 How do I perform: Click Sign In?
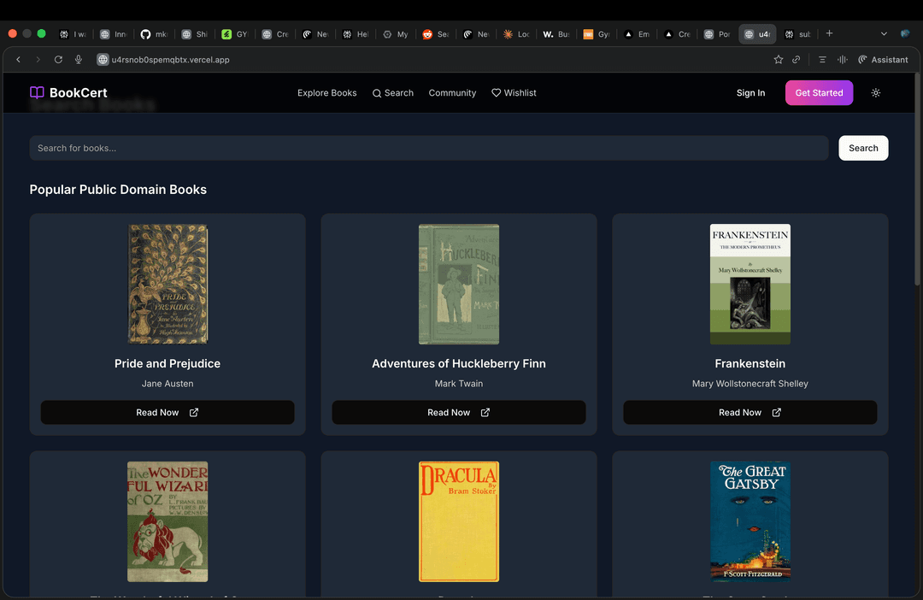[750, 93]
